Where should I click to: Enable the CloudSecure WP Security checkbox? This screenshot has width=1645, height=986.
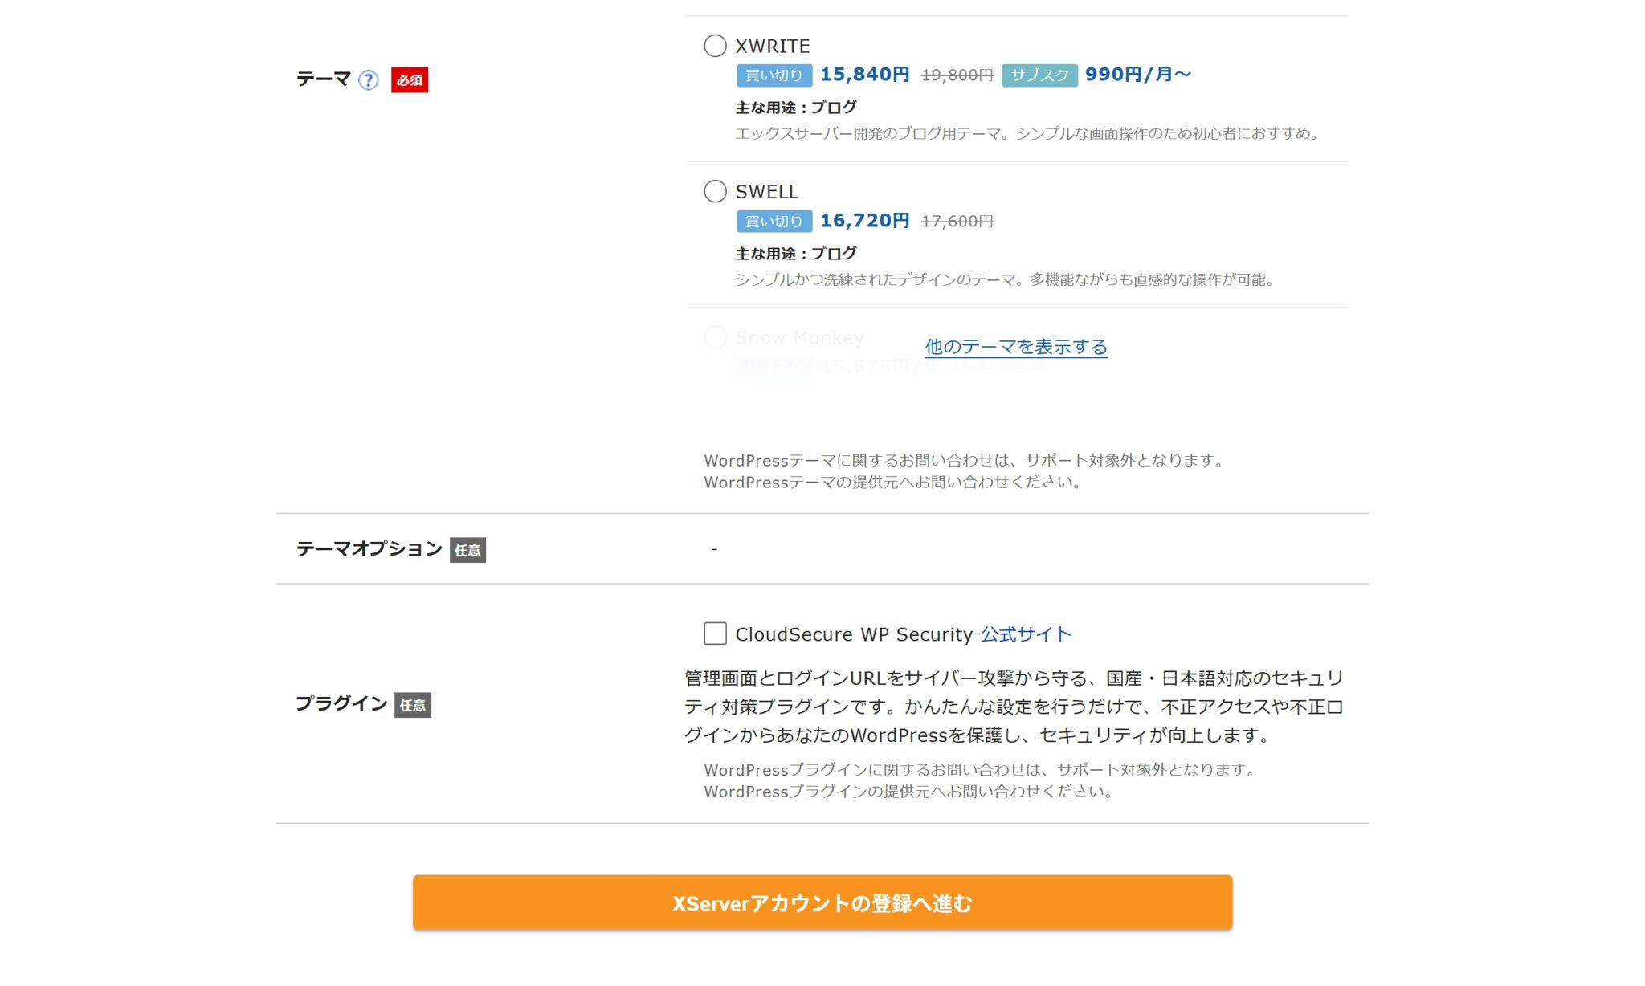click(715, 634)
